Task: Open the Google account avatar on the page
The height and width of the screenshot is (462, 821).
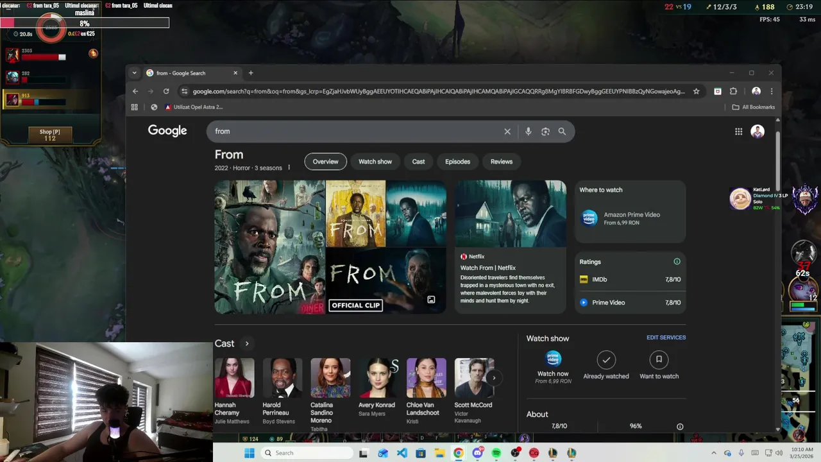Action: tap(758, 132)
